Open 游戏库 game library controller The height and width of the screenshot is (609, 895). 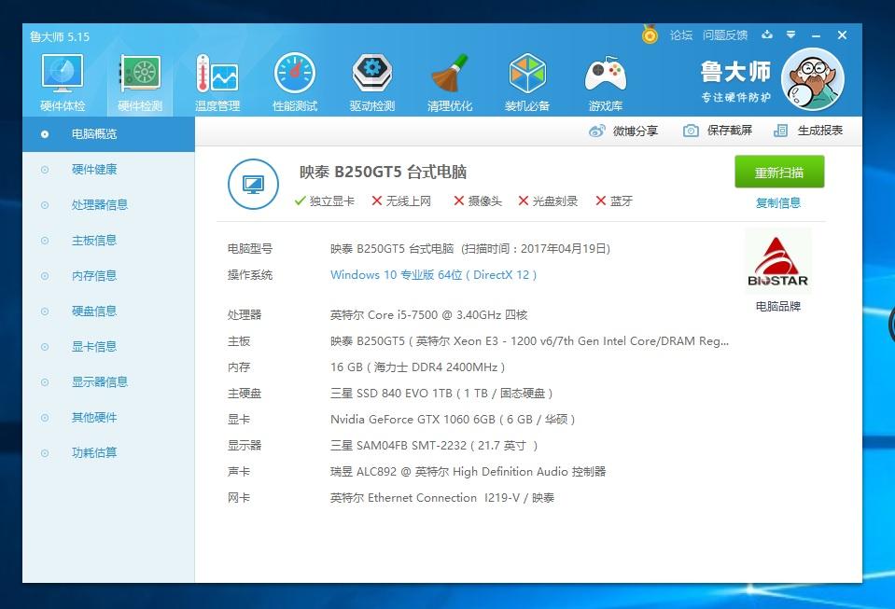605,83
